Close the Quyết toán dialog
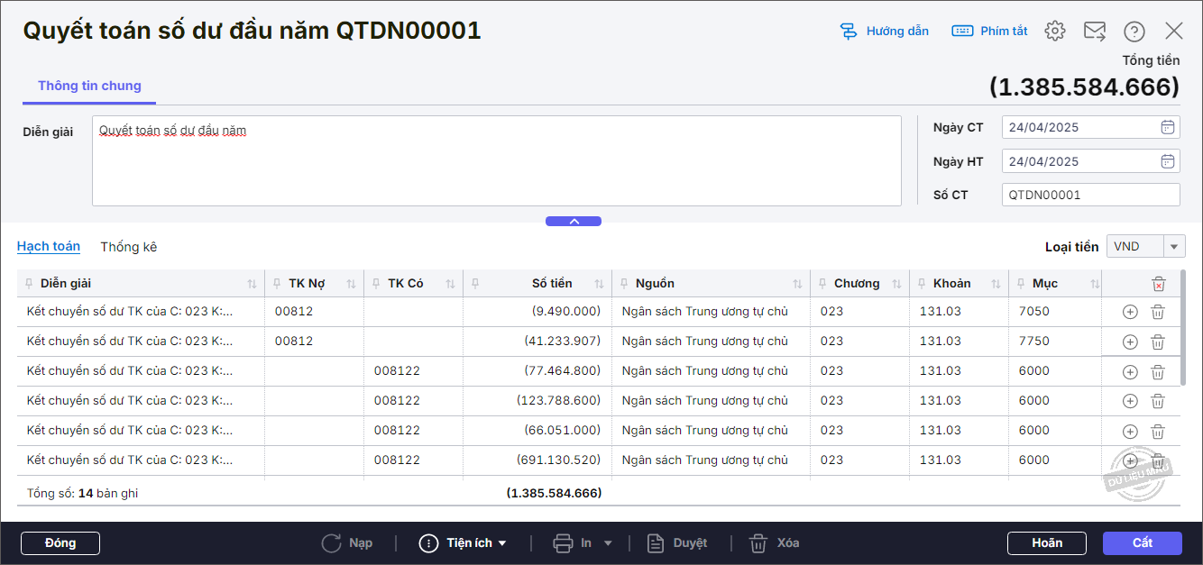Image resolution: width=1203 pixels, height=565 pixels. click(1173, 32)
